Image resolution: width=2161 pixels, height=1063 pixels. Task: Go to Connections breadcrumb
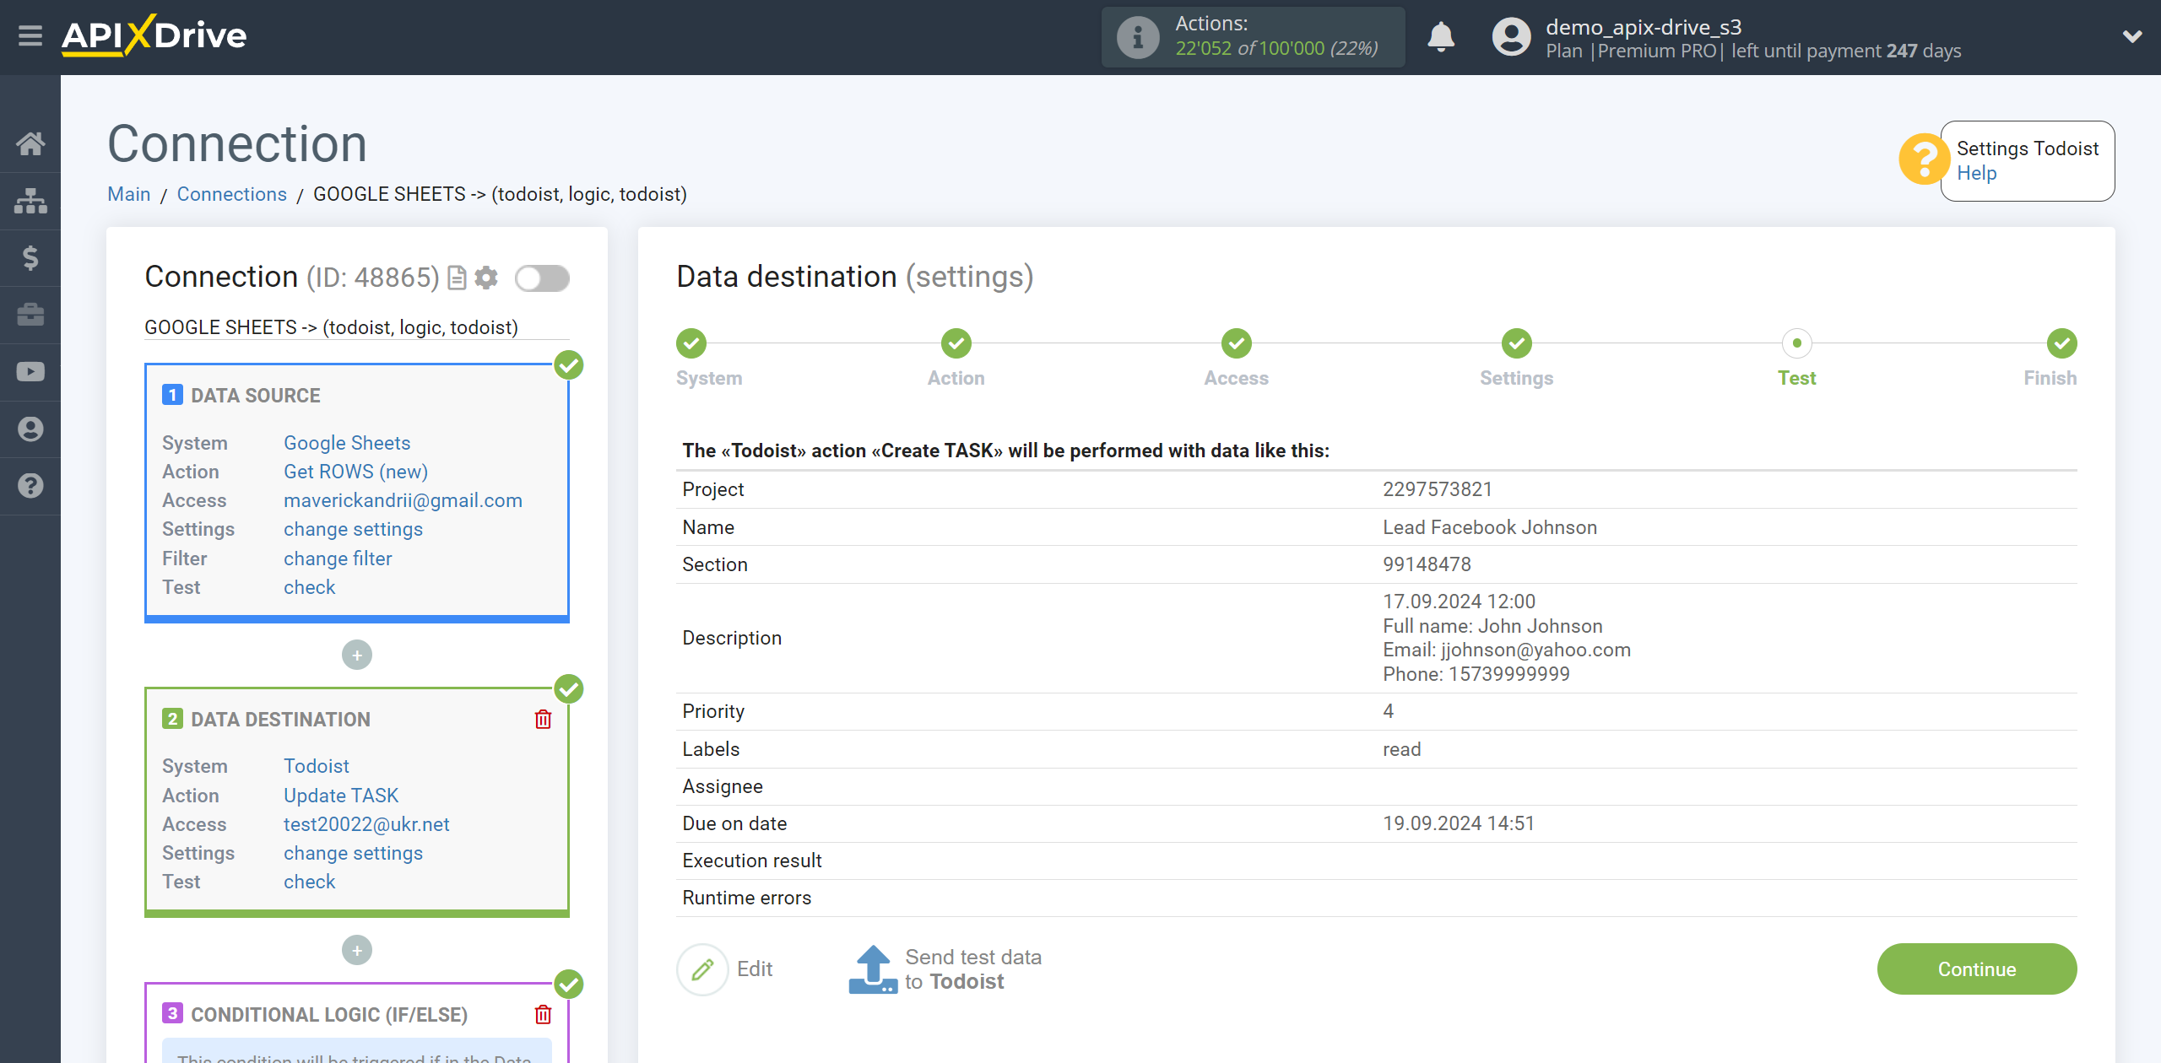[231, 194]
